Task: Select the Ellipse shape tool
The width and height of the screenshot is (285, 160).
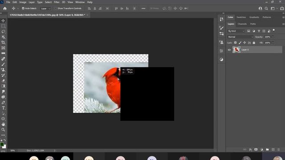Action: click(x=3, y=119)
